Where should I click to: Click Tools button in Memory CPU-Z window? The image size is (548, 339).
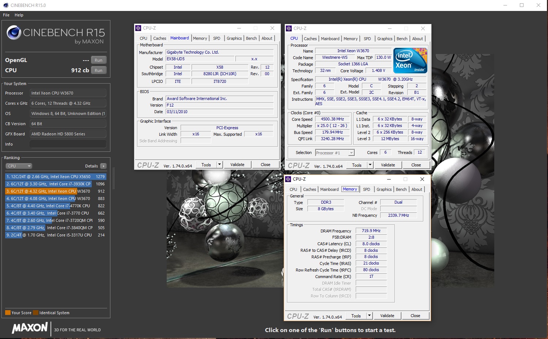coord(356,316)
